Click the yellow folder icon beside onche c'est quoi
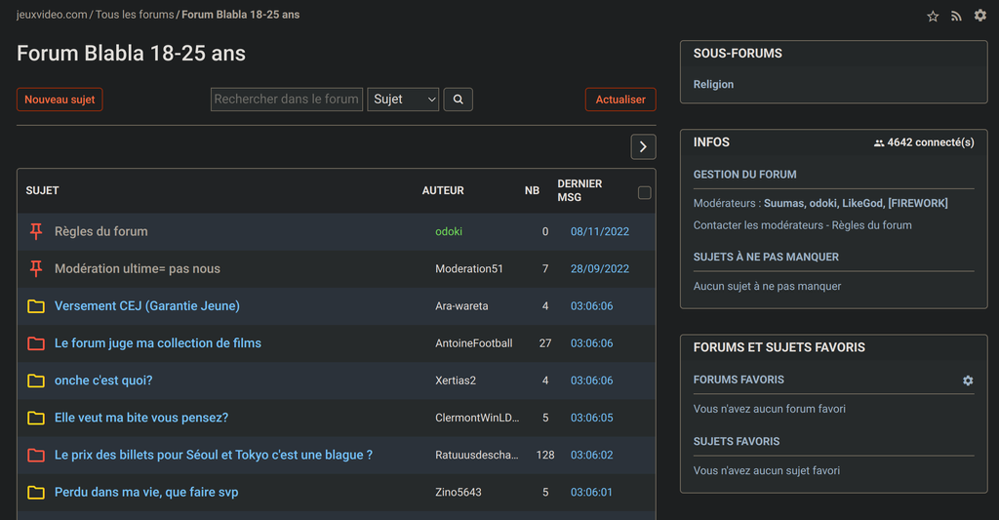 click(36, 380)
